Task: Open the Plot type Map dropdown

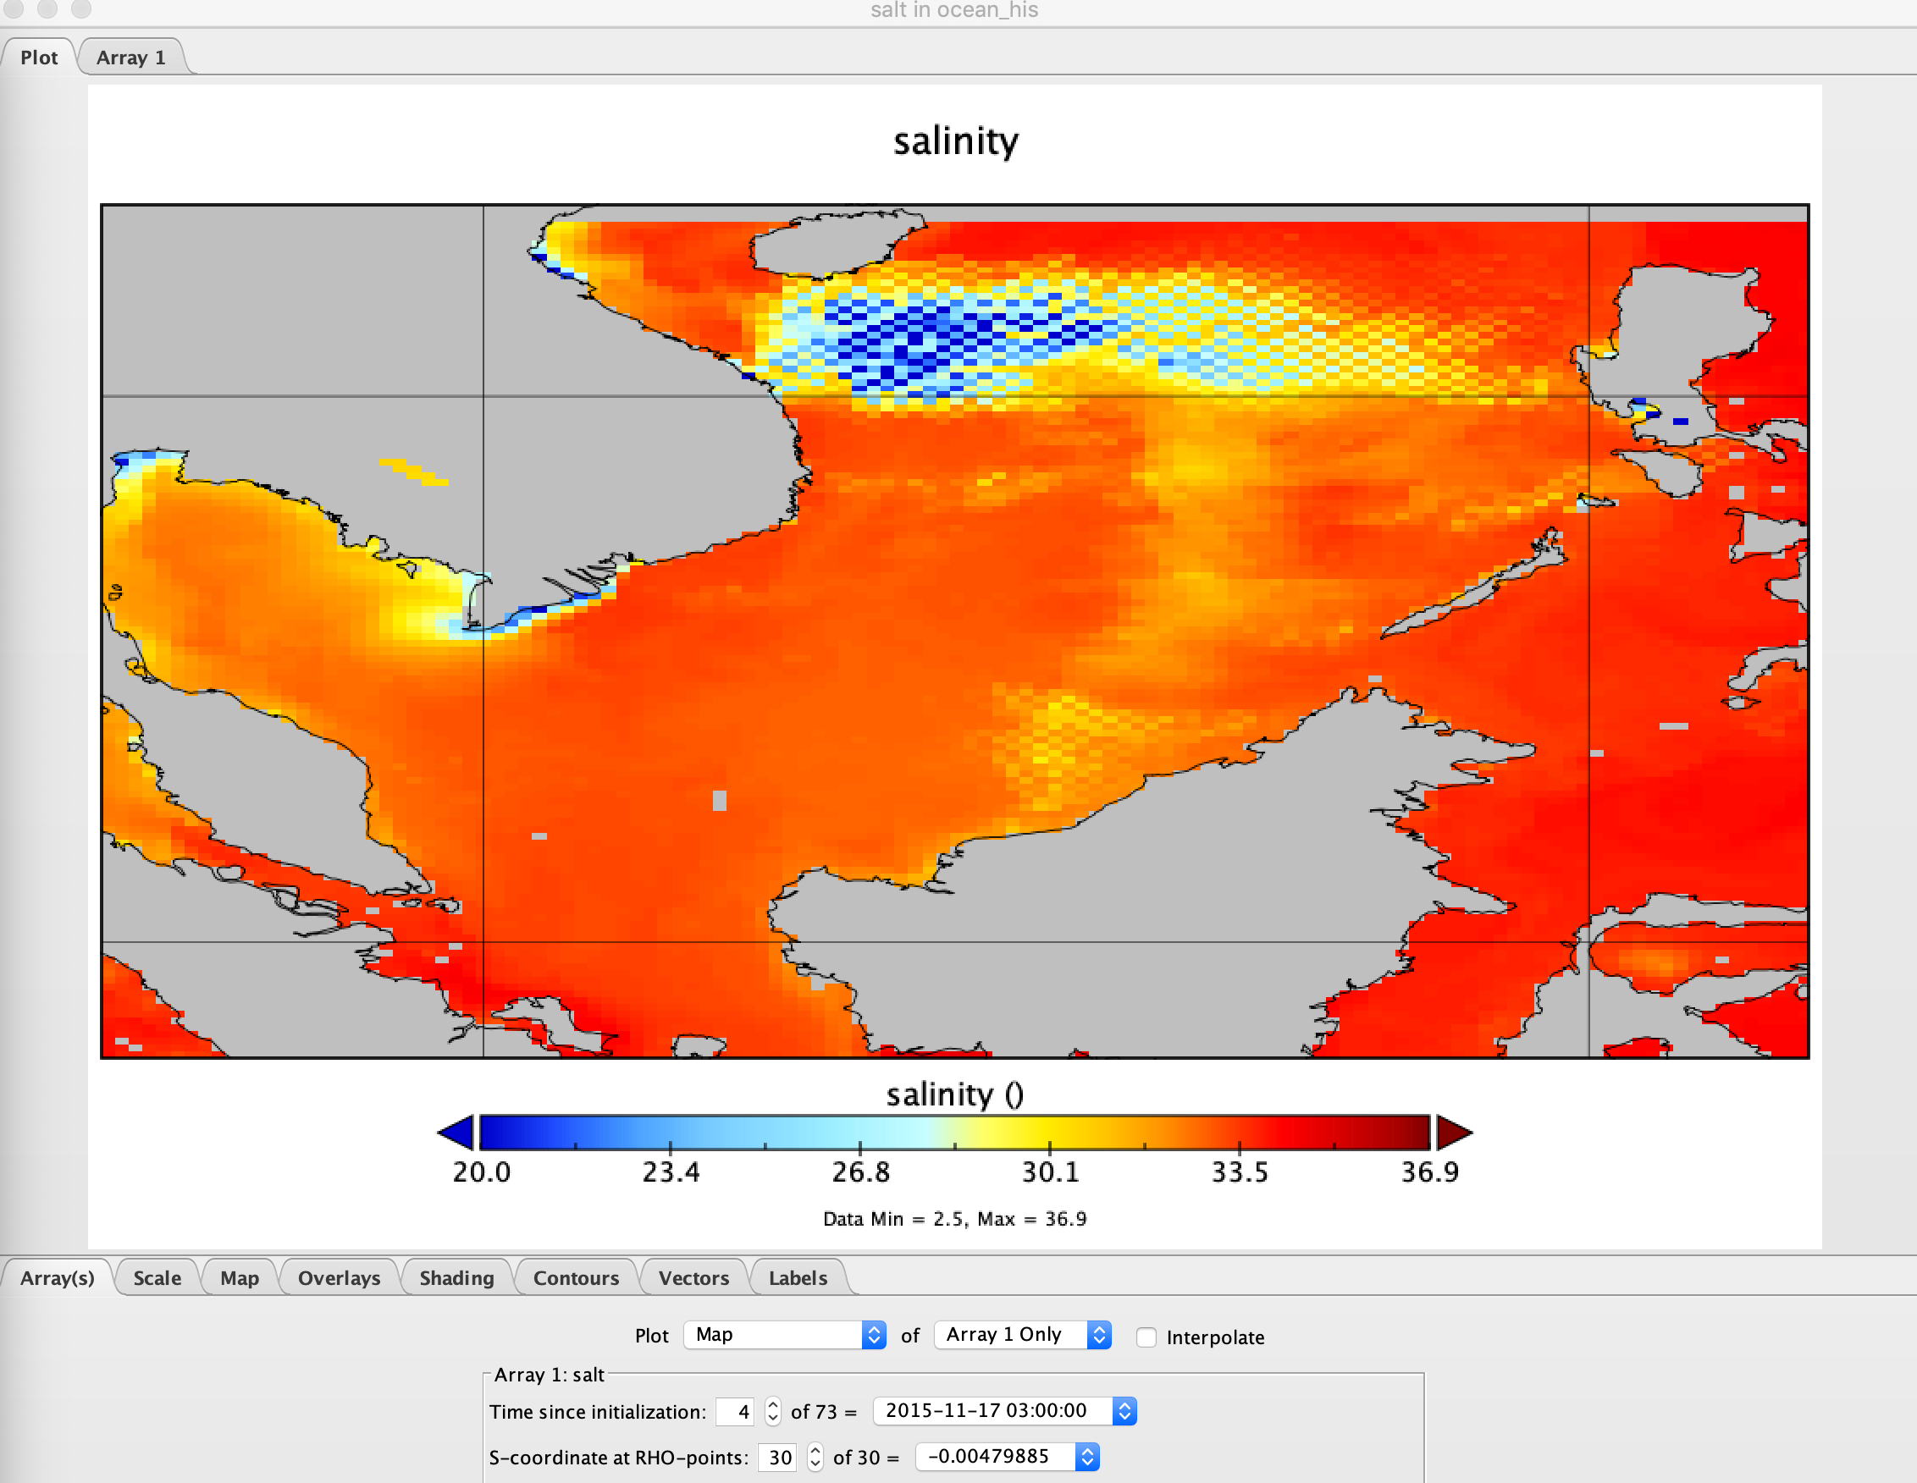Action: [x=784, y=1335]
